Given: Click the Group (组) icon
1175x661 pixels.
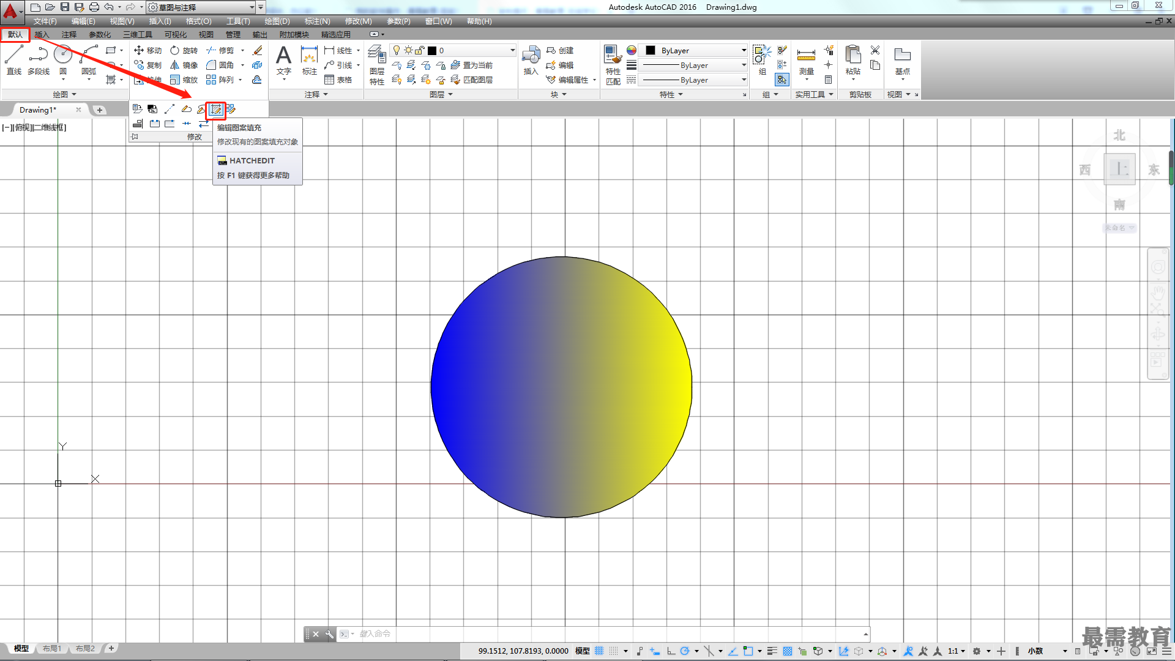Looking at the screenshot, I should [762, 60].
